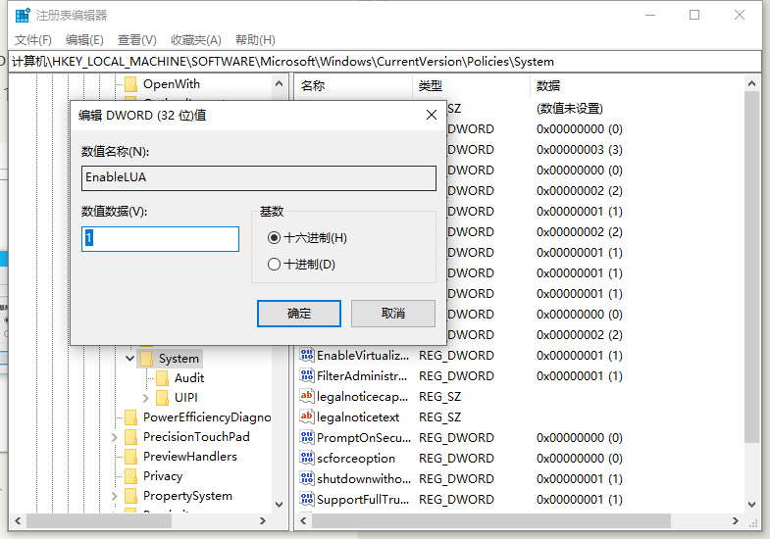Open the 编辑(E) menu

pos(84,39)
